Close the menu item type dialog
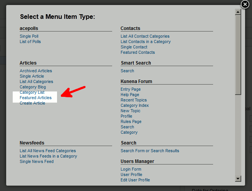The width and height of the screenshot is (252, 191). tap(245, 5)
